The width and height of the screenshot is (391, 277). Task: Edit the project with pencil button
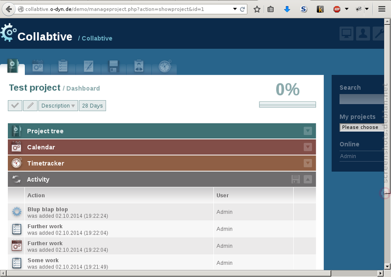(x=30, y=106)
